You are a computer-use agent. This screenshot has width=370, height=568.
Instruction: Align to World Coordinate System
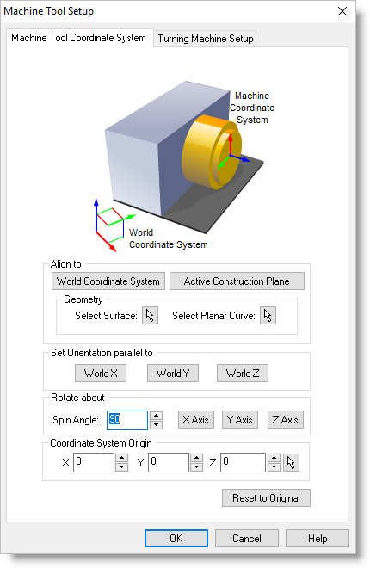coord(108,281)
